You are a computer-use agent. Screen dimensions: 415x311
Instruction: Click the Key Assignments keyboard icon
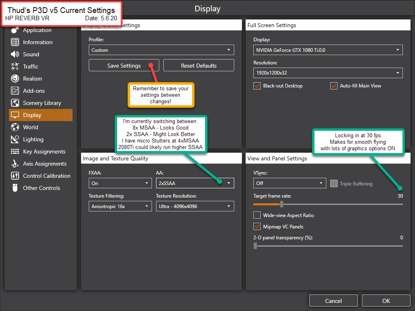pos(15,151)
